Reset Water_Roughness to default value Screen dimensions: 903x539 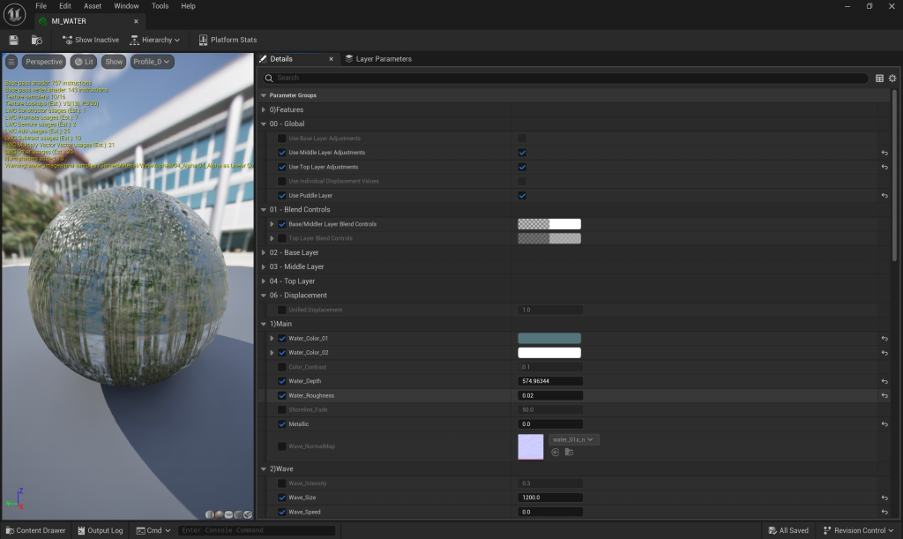(x=884, y=395)
